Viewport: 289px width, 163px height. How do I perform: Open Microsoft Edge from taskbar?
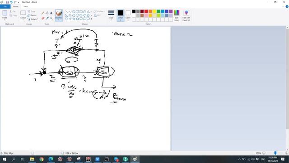(x=51, y=159)
